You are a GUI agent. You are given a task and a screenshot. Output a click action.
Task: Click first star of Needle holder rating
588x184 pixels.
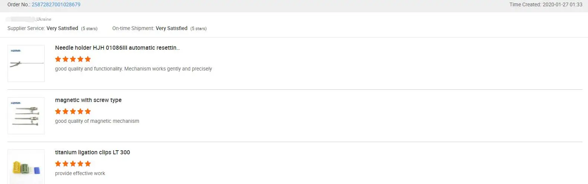(58, 59)
